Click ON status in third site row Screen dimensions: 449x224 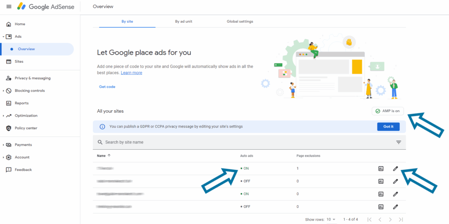click(x=245, y=194)
